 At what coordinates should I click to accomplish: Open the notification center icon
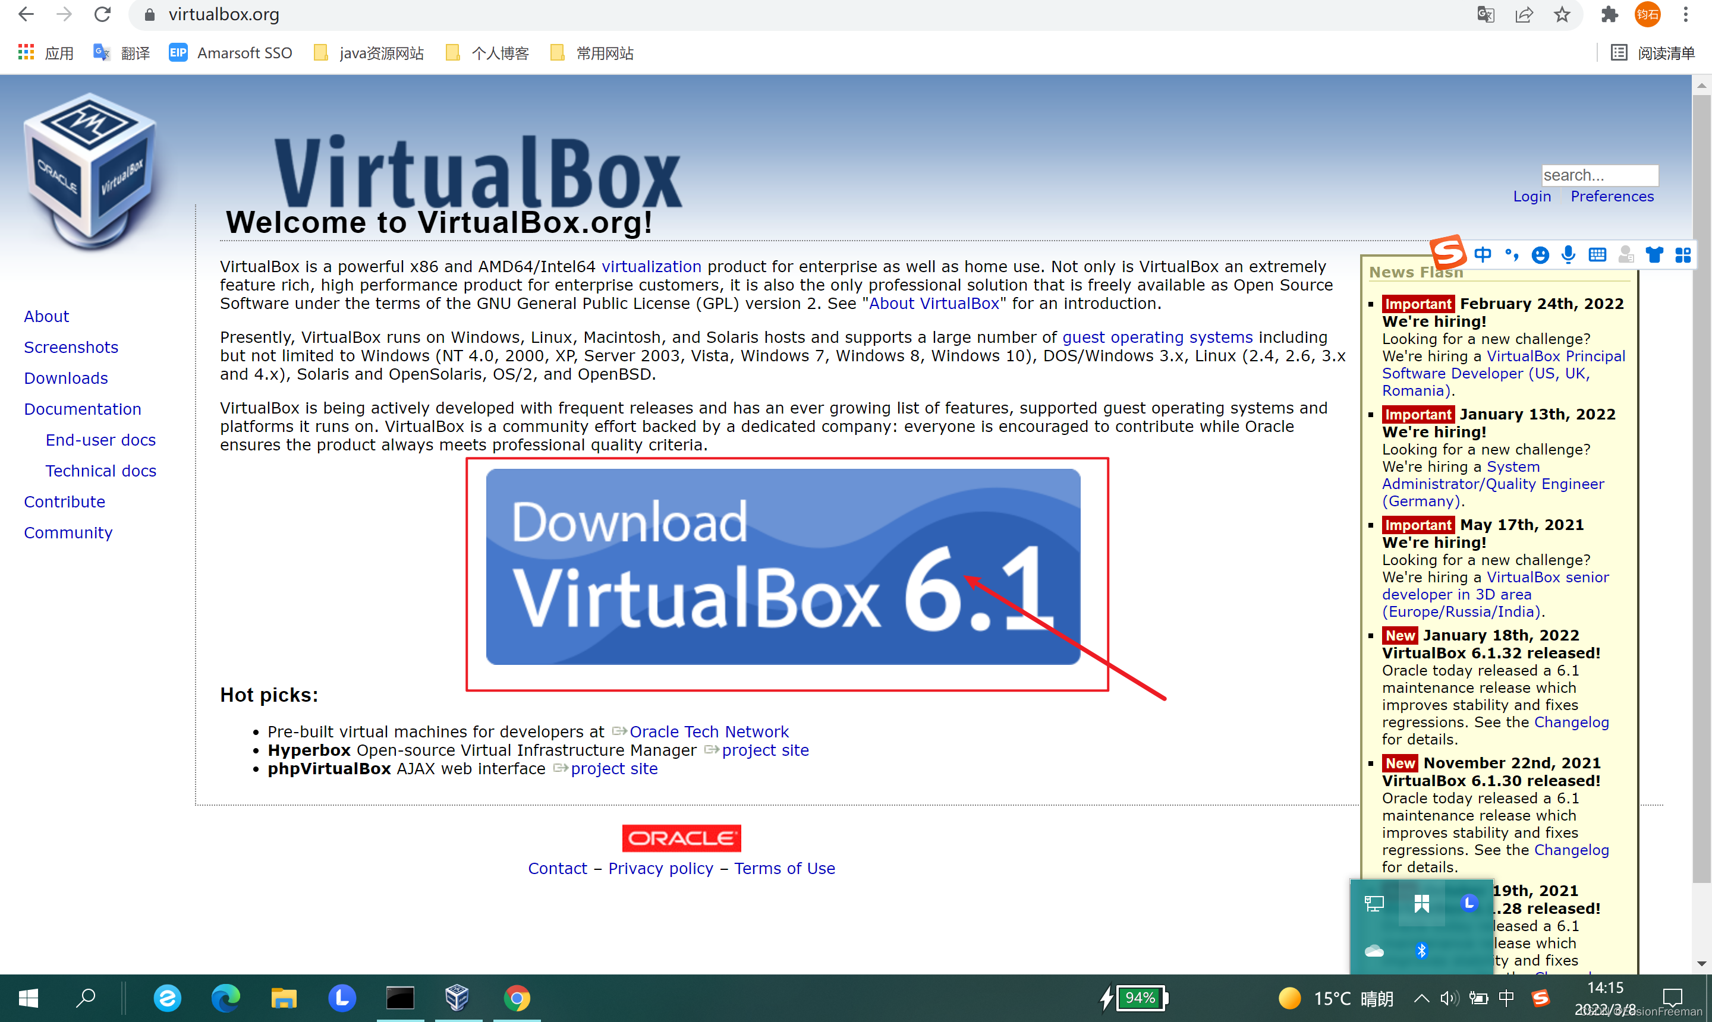[x=1673, y=997]
